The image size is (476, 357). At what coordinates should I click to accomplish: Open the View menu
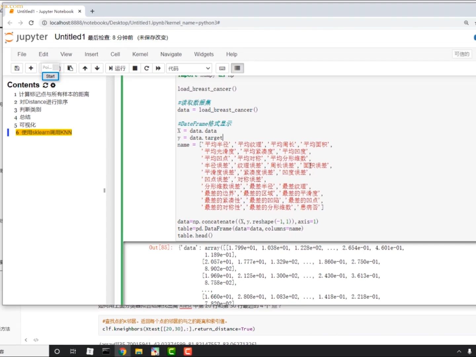pos(66,54)
